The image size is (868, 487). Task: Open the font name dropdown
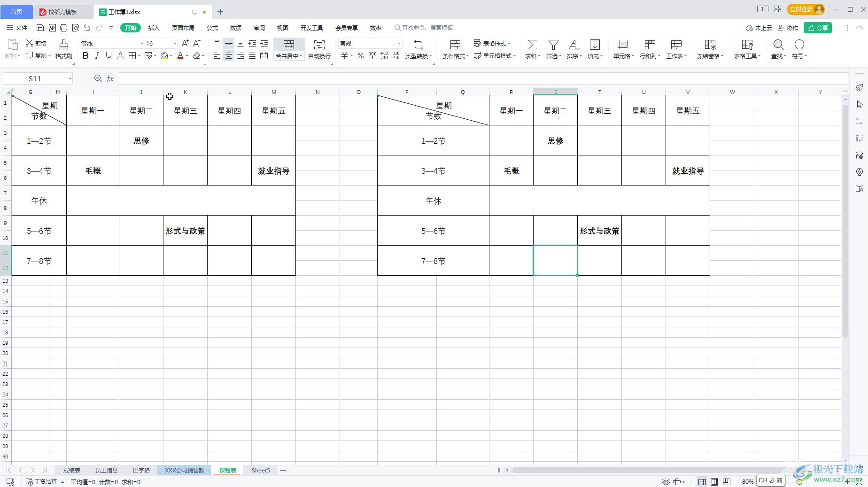[x=142, y=43]
